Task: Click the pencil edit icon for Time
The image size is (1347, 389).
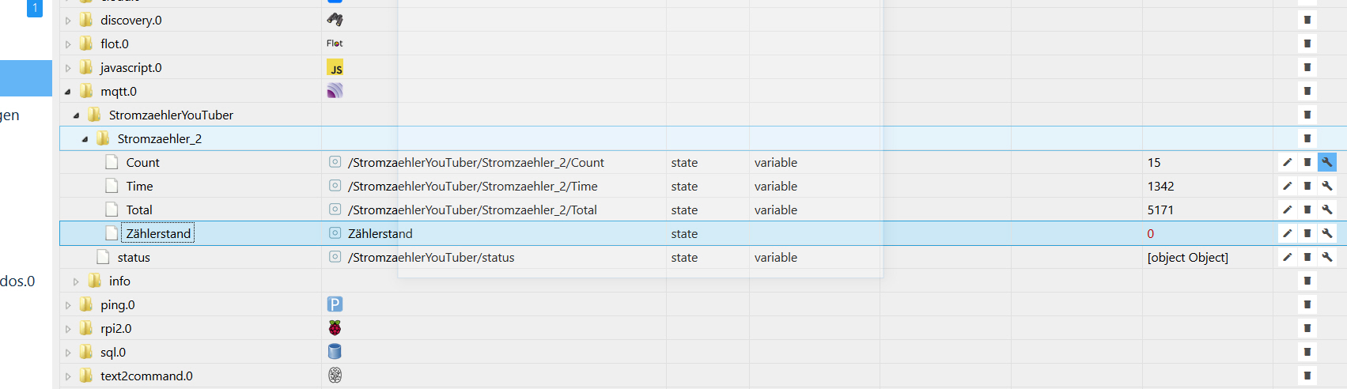Action: pyautogui.click(x=1288, y=186)
